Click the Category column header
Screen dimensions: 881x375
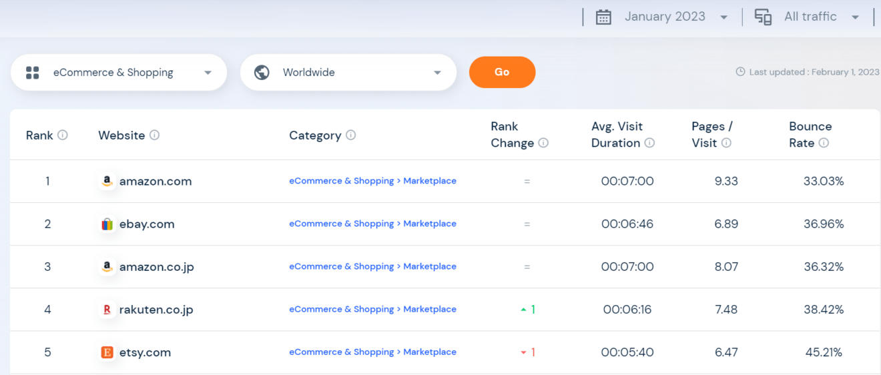[x=315, y=135]
